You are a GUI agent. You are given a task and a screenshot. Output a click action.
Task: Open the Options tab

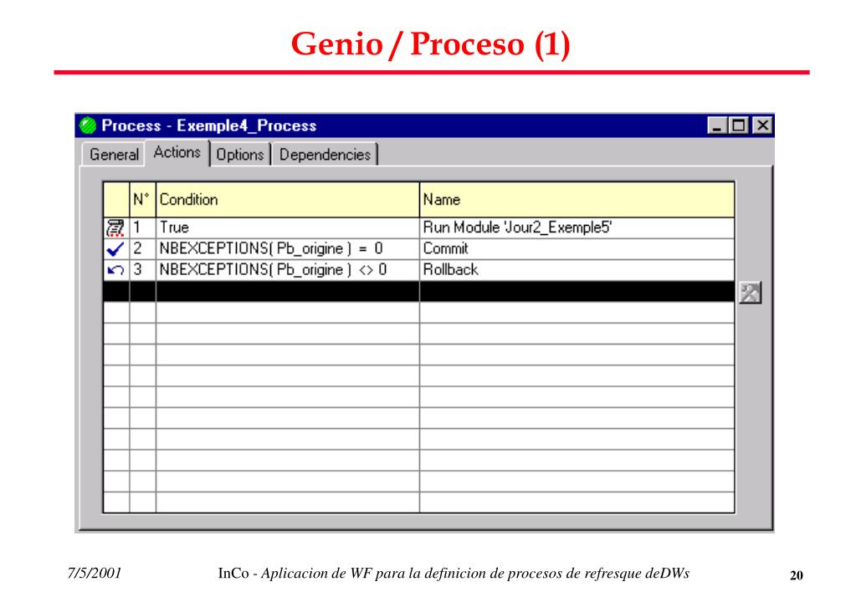240,155
